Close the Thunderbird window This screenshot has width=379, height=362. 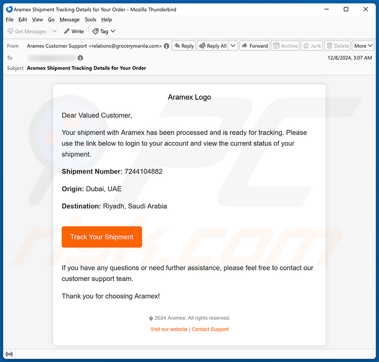tap(366, 9)
